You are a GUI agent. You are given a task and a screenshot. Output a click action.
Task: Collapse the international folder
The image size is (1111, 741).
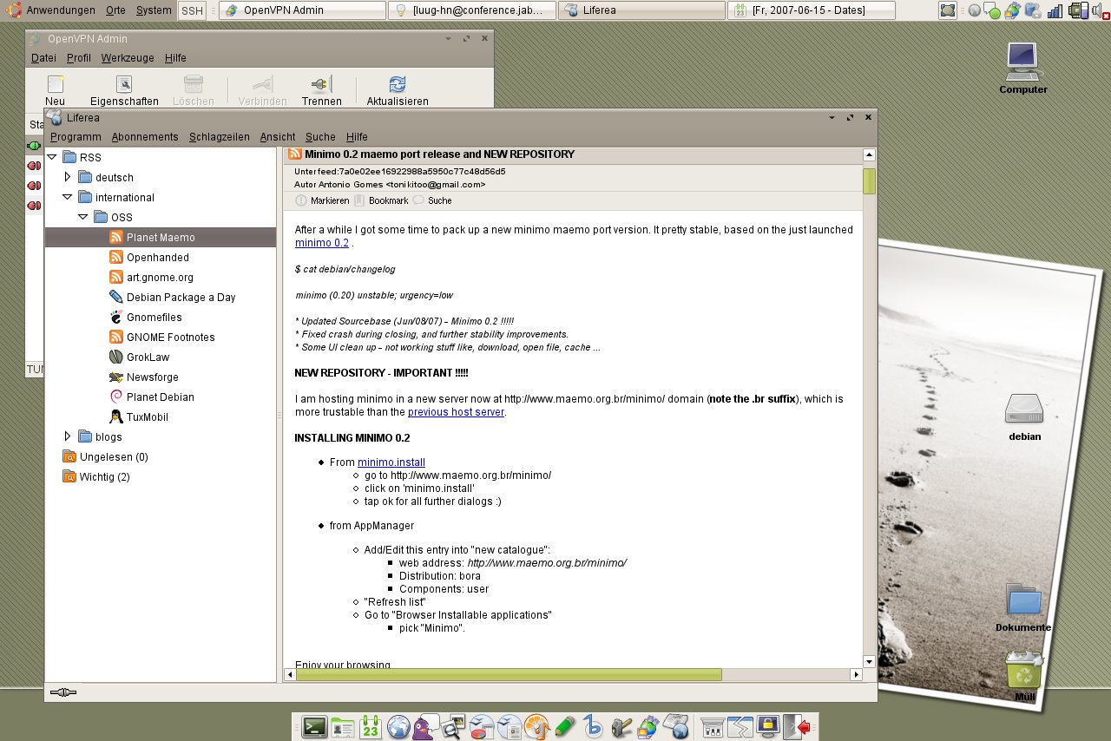point(68,197)
